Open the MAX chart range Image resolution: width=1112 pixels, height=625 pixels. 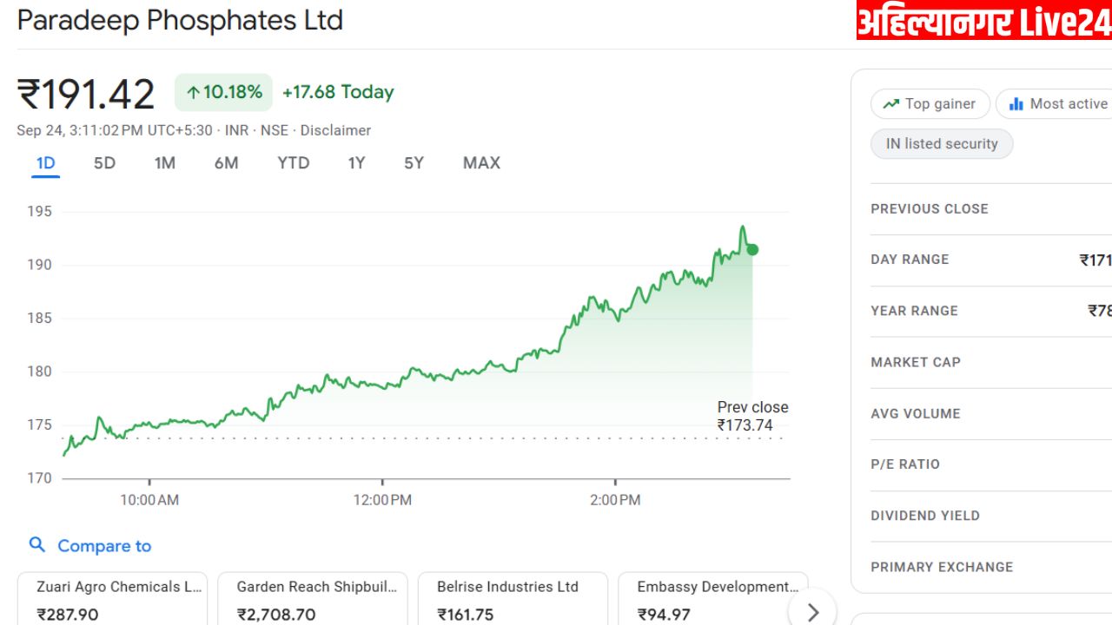[x=481, y=162]
